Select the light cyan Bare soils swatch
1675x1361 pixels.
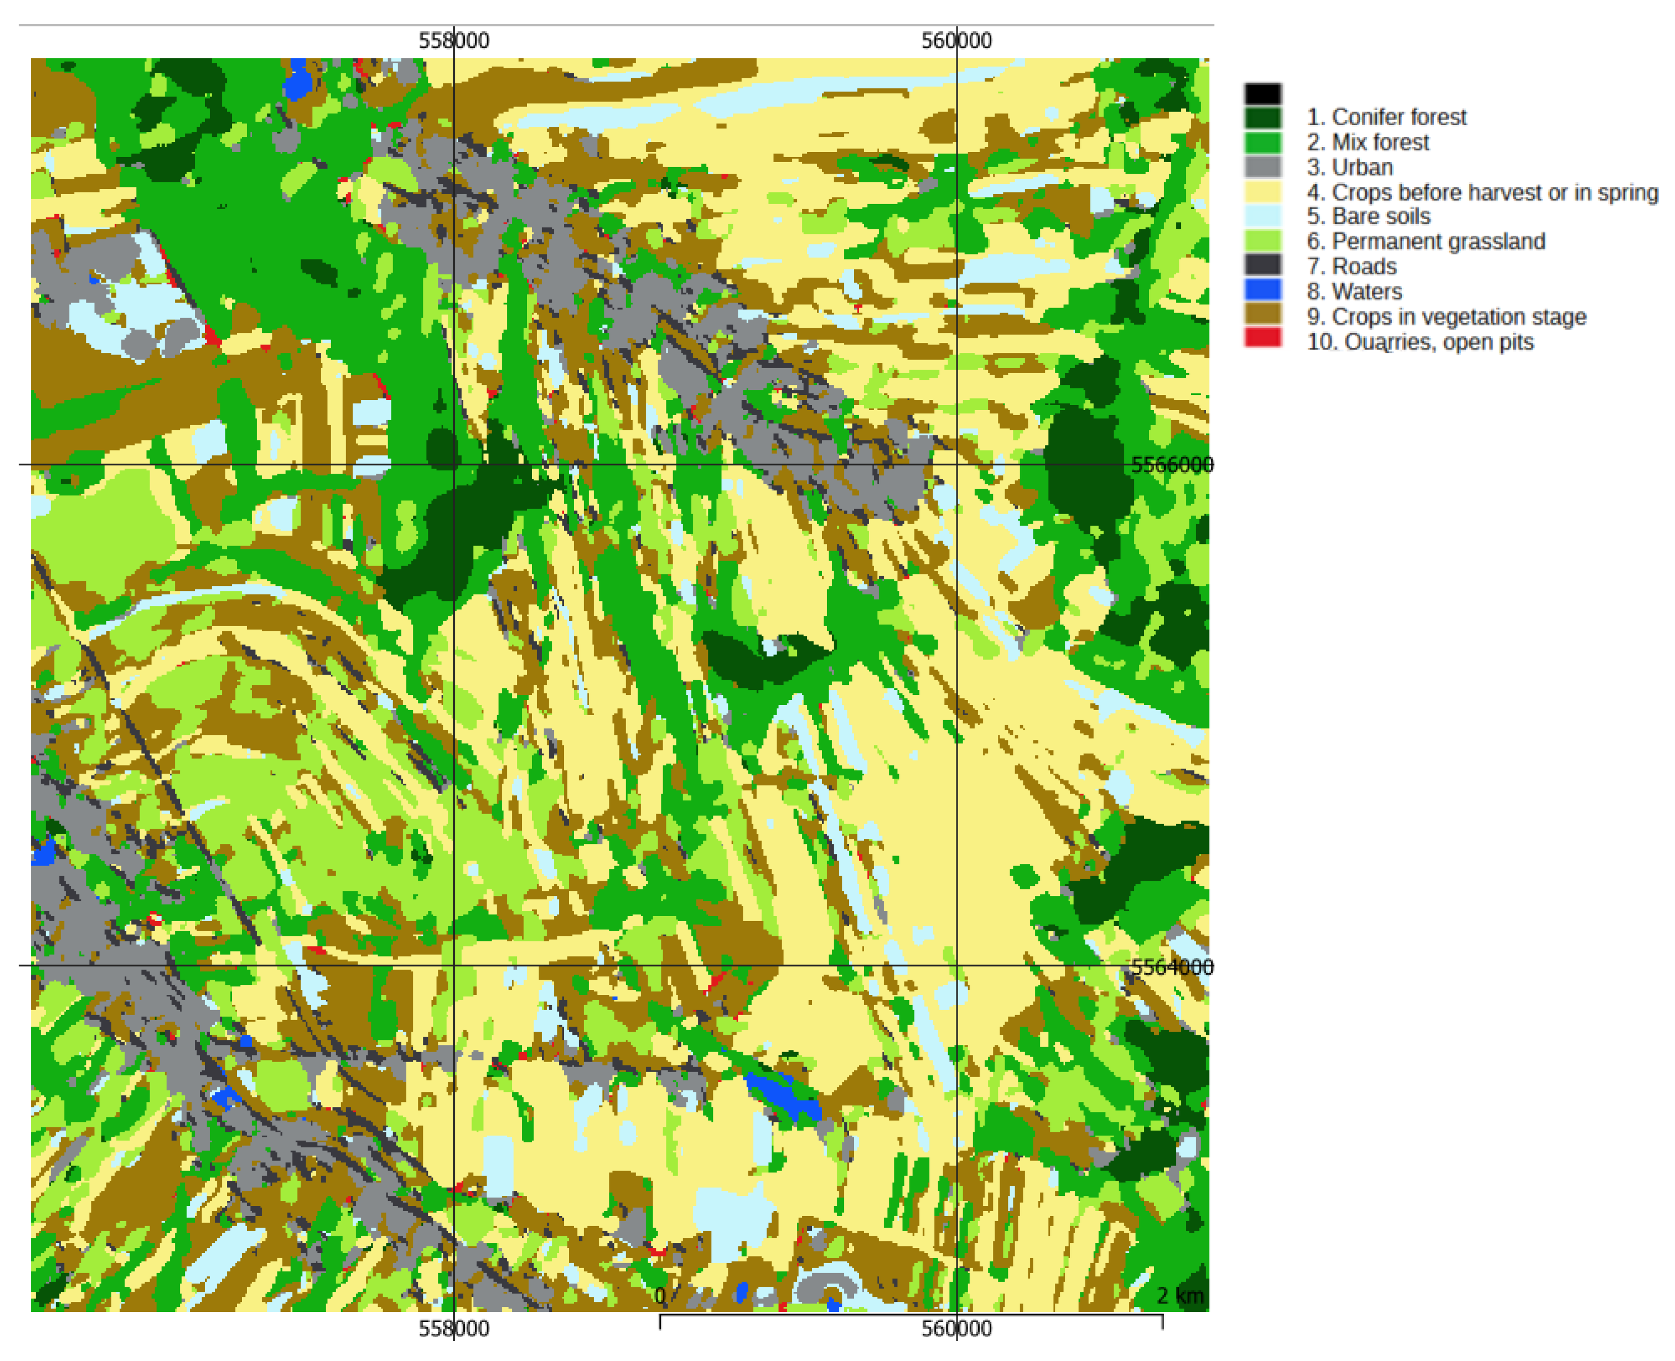(x=1262, y=216)
